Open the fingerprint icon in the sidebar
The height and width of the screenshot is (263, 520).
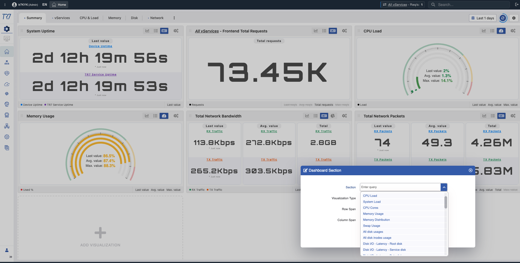(7, 94)
